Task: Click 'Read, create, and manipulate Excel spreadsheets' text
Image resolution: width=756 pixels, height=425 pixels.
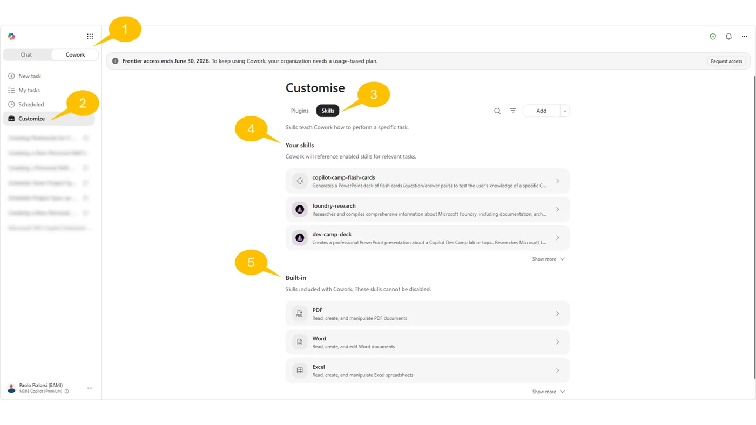Action: (x=362, y=375)
